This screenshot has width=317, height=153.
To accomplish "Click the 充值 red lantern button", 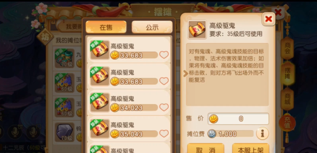I will 287,122.
